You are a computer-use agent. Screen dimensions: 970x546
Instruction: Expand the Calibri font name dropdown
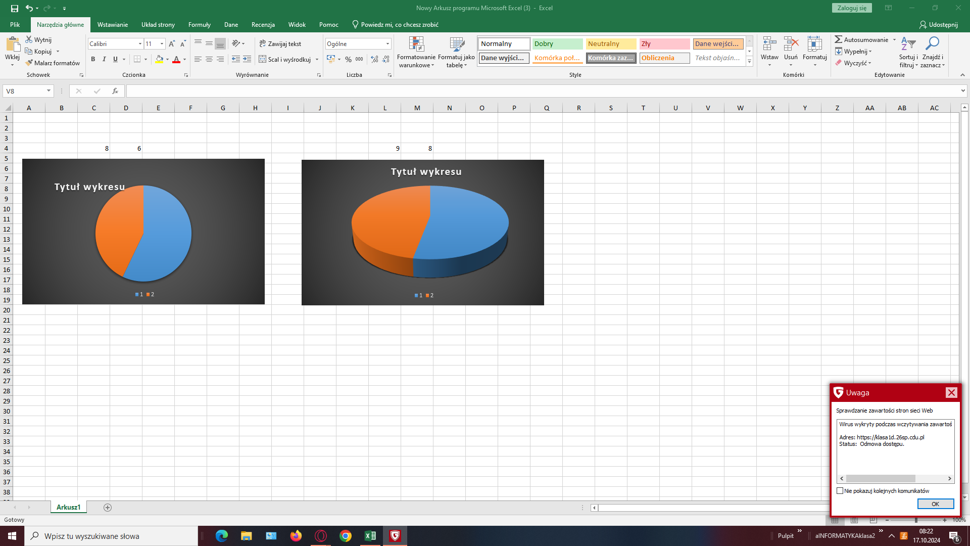tap(140, 44)
